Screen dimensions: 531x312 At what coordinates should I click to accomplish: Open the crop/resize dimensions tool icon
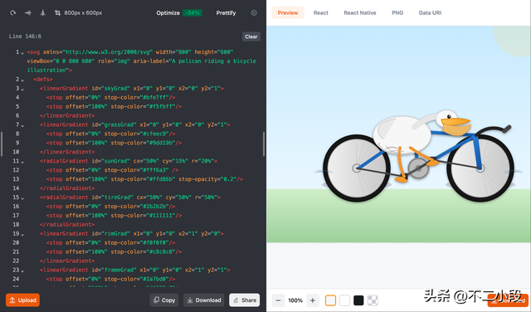pos(57,13)
